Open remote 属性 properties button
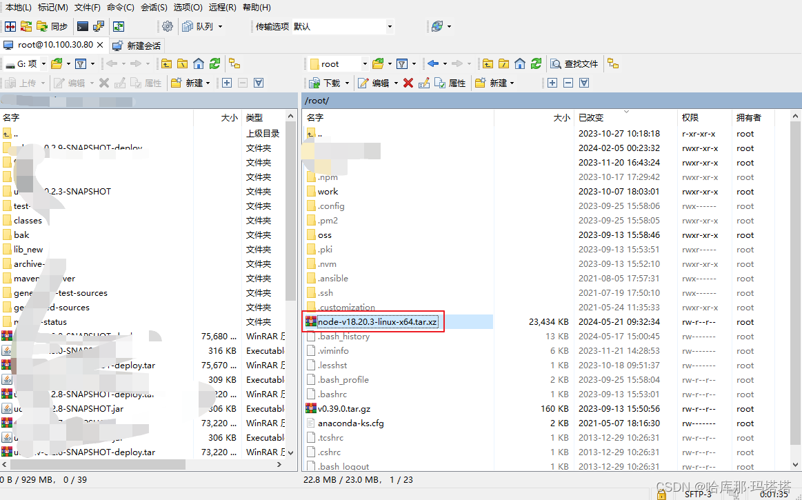This screenshot has height=500, width=802. pos(450,83)
